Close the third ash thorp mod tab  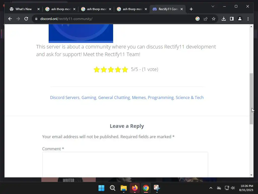[x=146, y=9]
